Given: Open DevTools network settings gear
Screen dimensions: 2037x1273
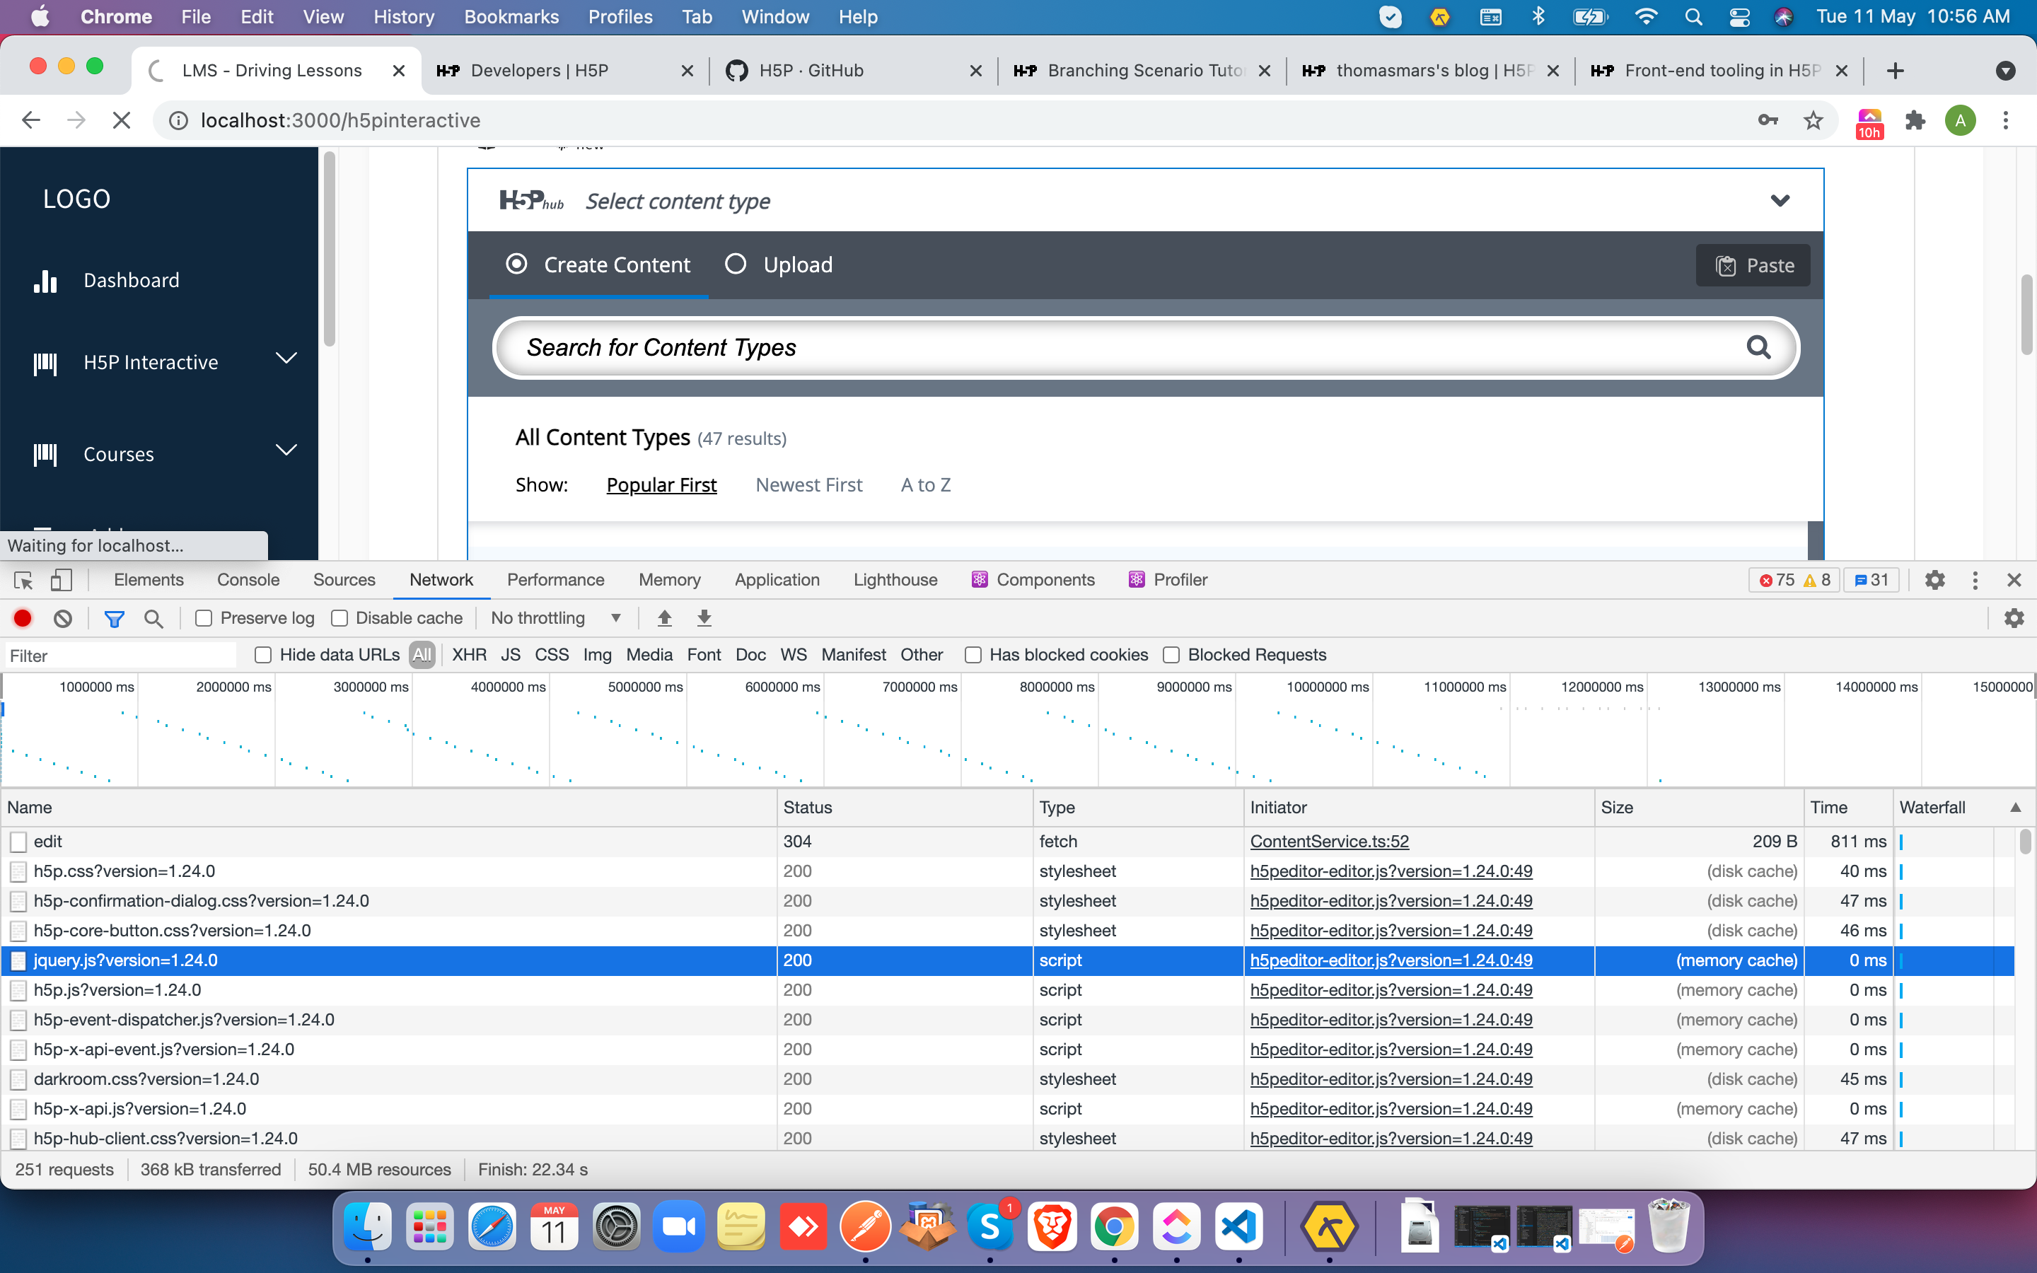Looking at the screenshot, I should click(x=2015, y=617).
